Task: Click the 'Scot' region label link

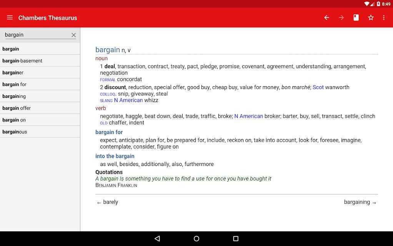Action: tap(318, 87)
